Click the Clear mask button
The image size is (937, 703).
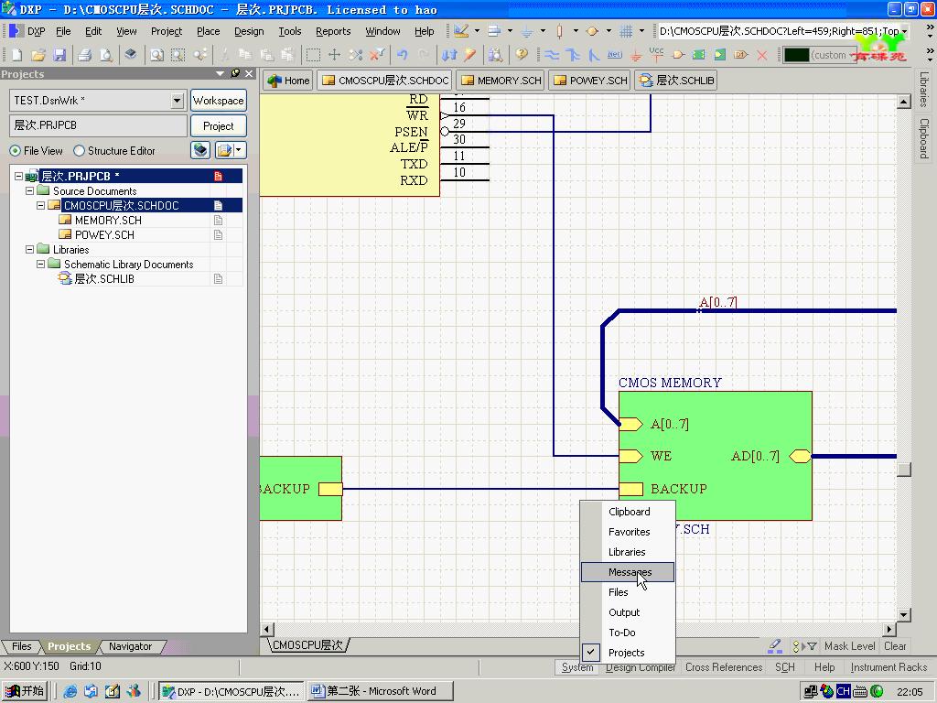(x=895, y=645)
